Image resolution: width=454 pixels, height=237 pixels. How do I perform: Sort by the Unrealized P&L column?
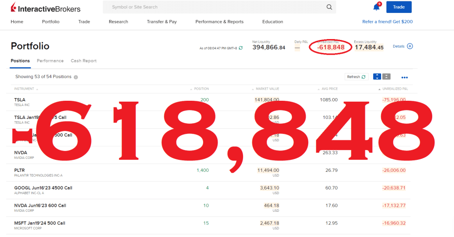click(x=394, y=89)
